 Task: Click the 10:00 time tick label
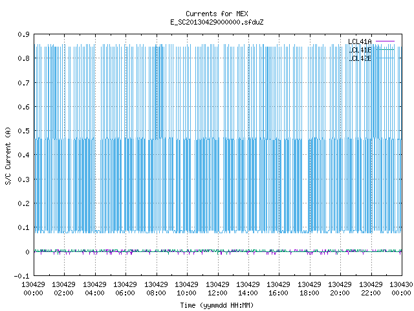(x=187, y=293)
